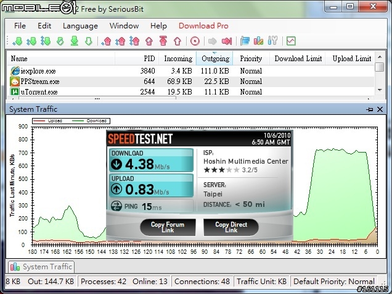
Task: Click the gray right-pointing arrow toolbar icon
Action: pos(212,41)
